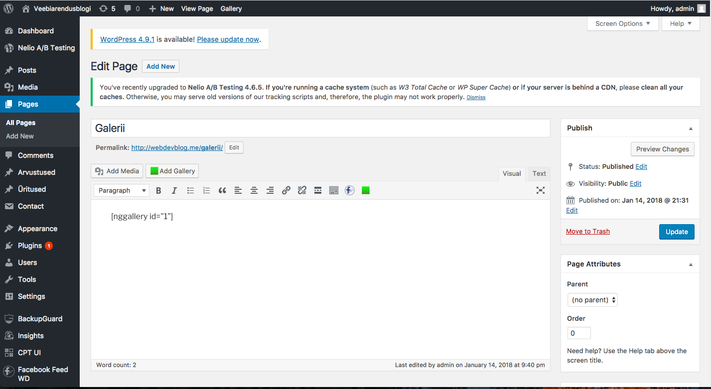Click the Galerii title input field
Viewport: 711px width, 389px height.
coord(320,128)
